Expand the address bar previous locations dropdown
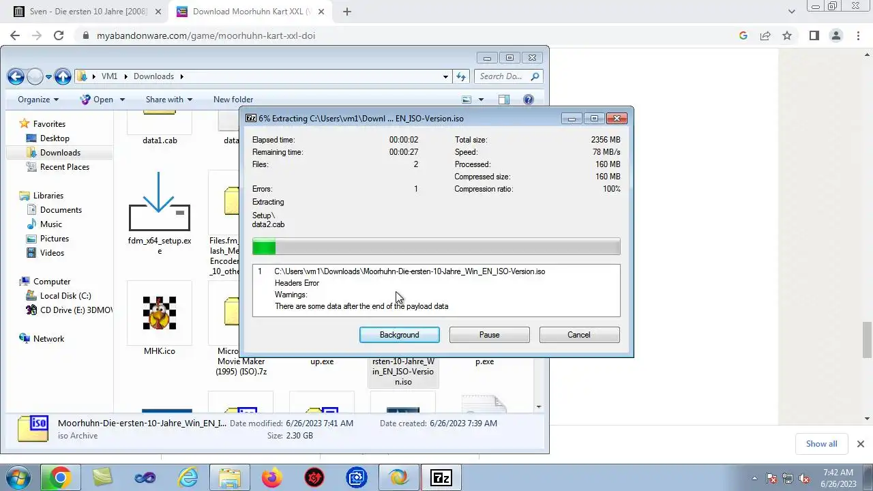The height and width of the screenshot is (491, 873). tap(446, 76)
